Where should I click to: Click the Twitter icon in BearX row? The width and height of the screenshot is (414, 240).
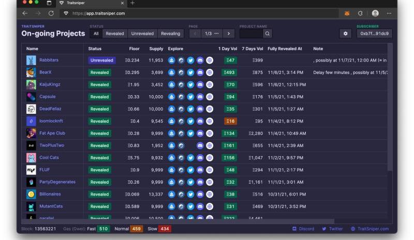[x=190, y=72]
